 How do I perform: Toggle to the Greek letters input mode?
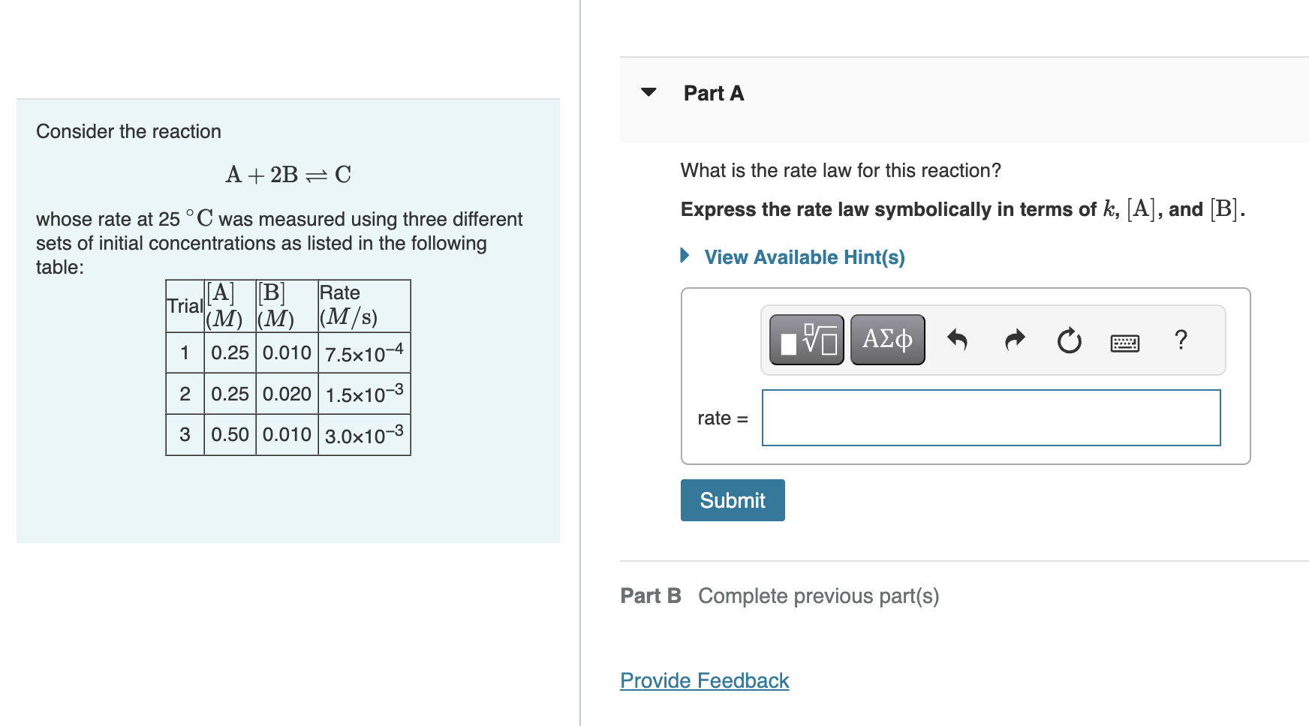coord(886,339)
